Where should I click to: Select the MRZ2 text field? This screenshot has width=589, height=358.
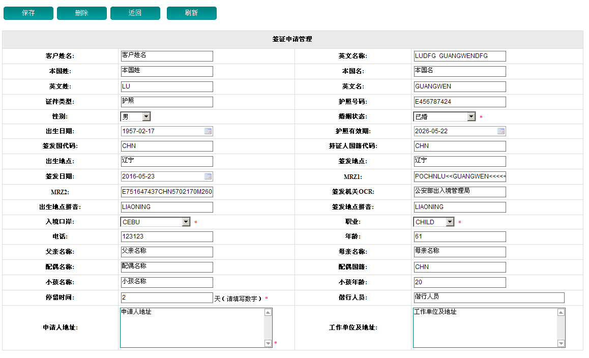(167, 192)
